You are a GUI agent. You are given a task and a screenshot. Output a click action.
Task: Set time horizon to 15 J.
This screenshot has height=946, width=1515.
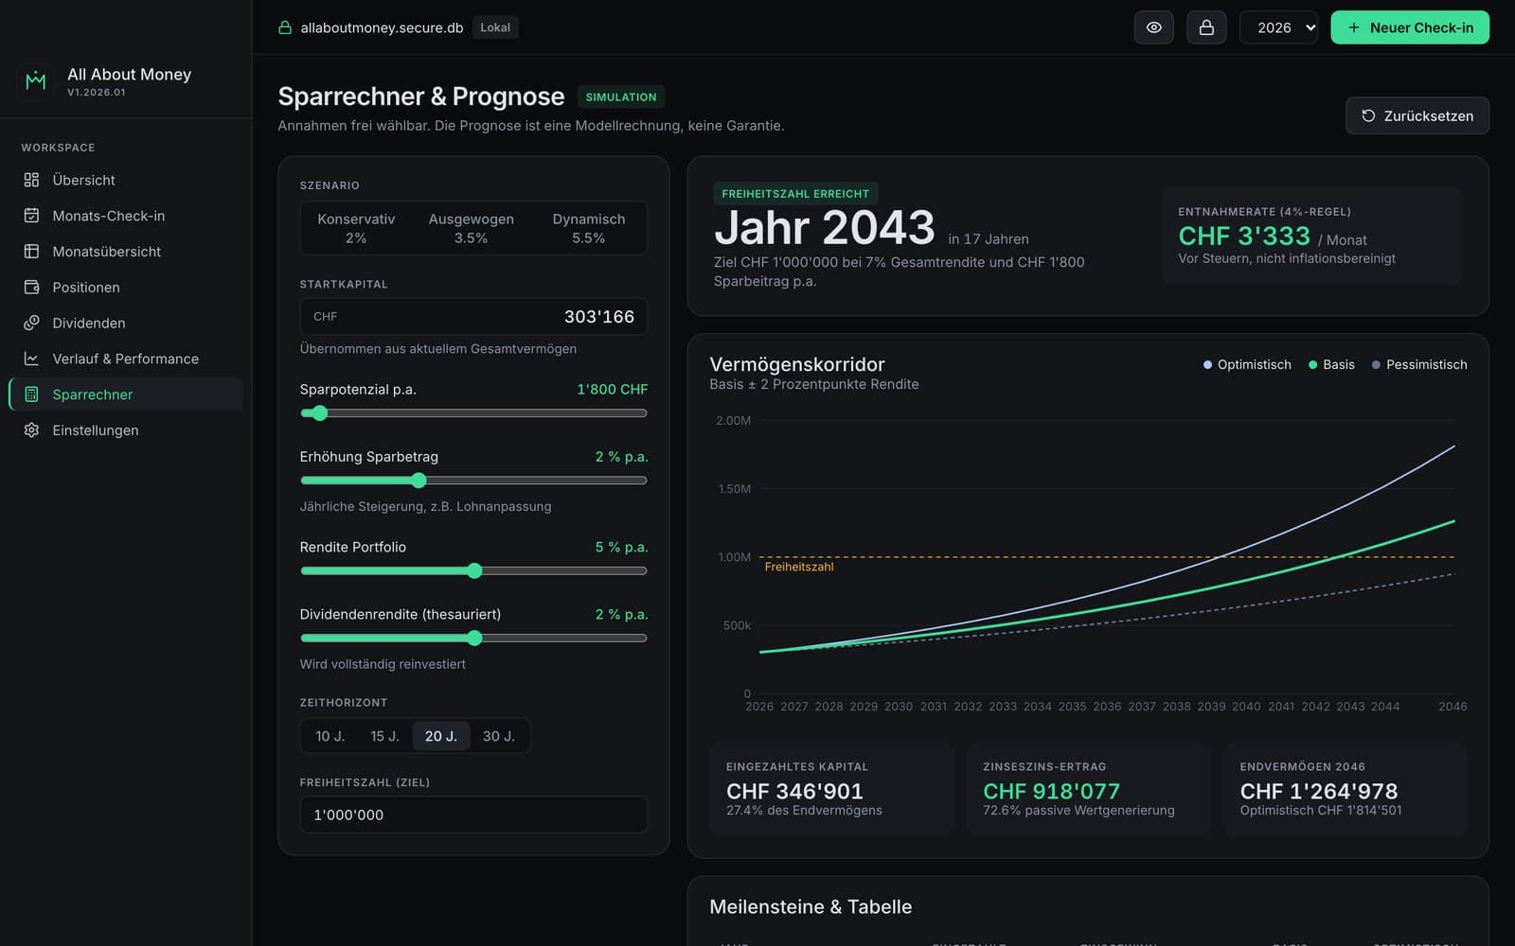(x=384, y=736)
